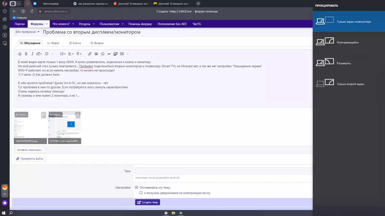
Task: Open the text alignment dropdown
Action: [x=71, y=54]
